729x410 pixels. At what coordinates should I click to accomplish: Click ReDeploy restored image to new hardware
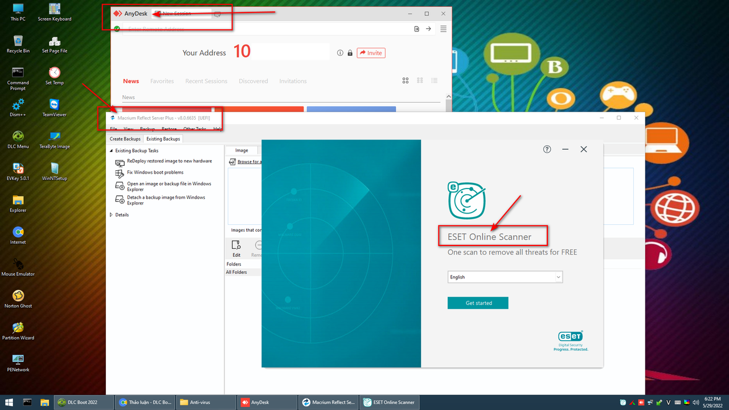[169, 161]
